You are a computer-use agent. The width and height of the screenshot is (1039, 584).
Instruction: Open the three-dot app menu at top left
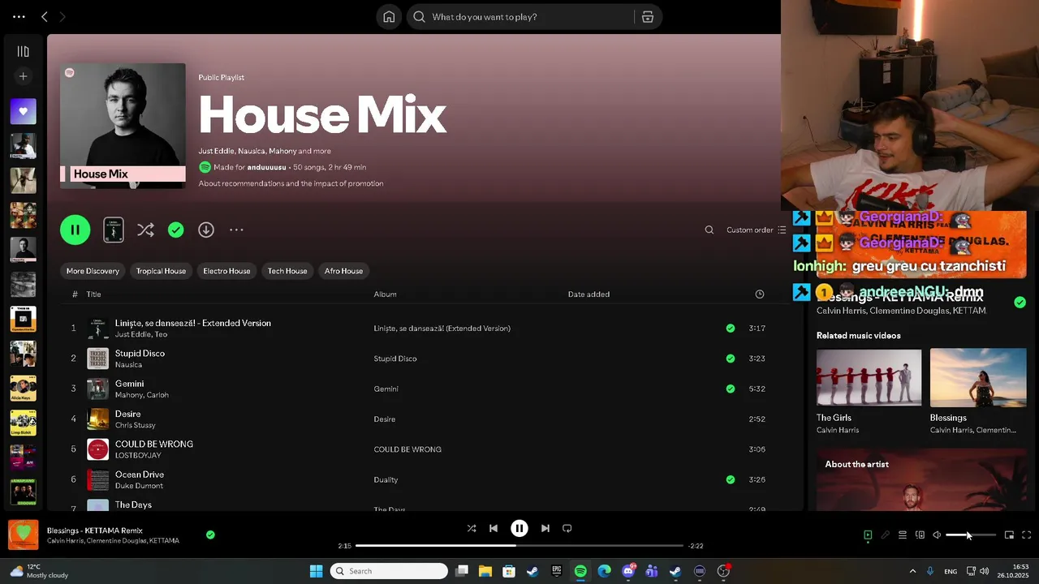click(19, 16)
